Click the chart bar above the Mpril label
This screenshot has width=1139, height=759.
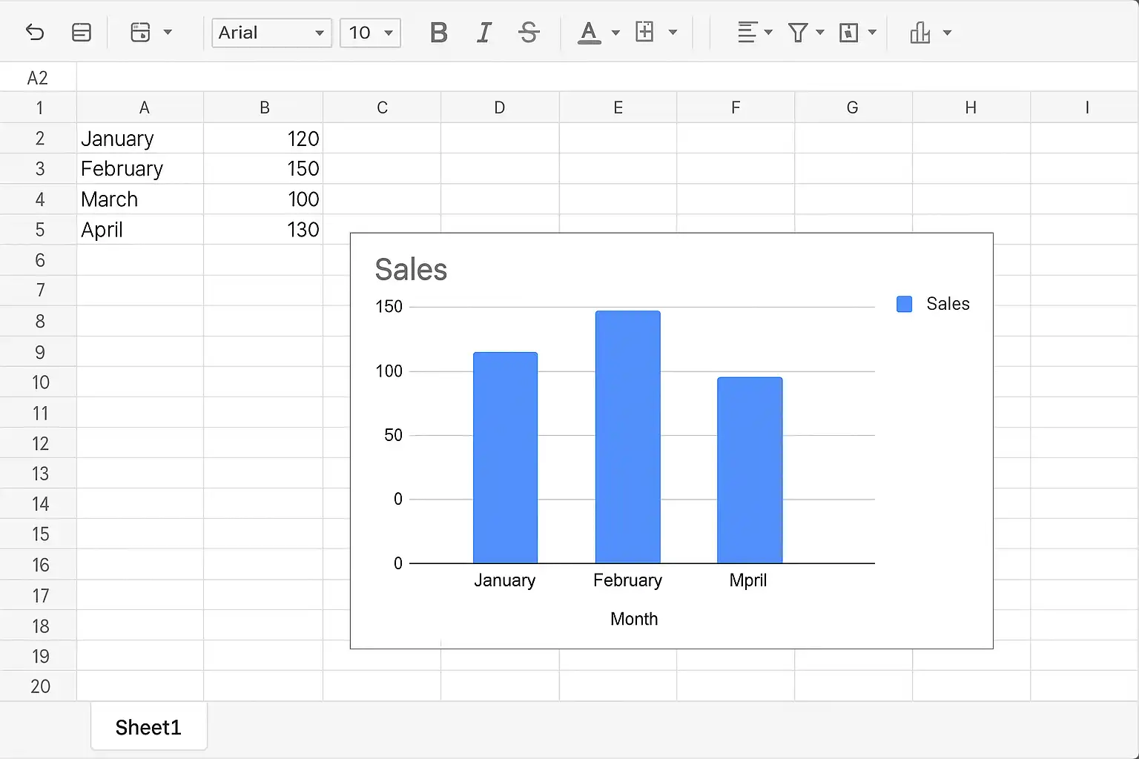(750, 470)
